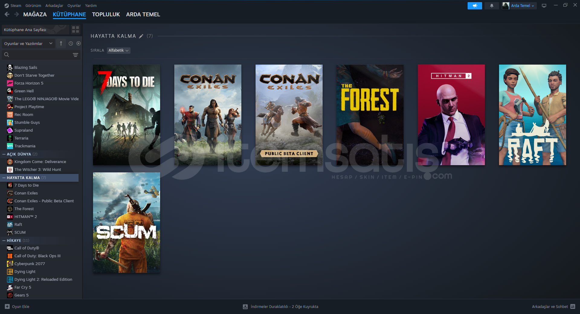This screenshot has width=580, height=314.
Task: Click the back navigation arrow
Action: pyautogui.click(x=7, y=14)
